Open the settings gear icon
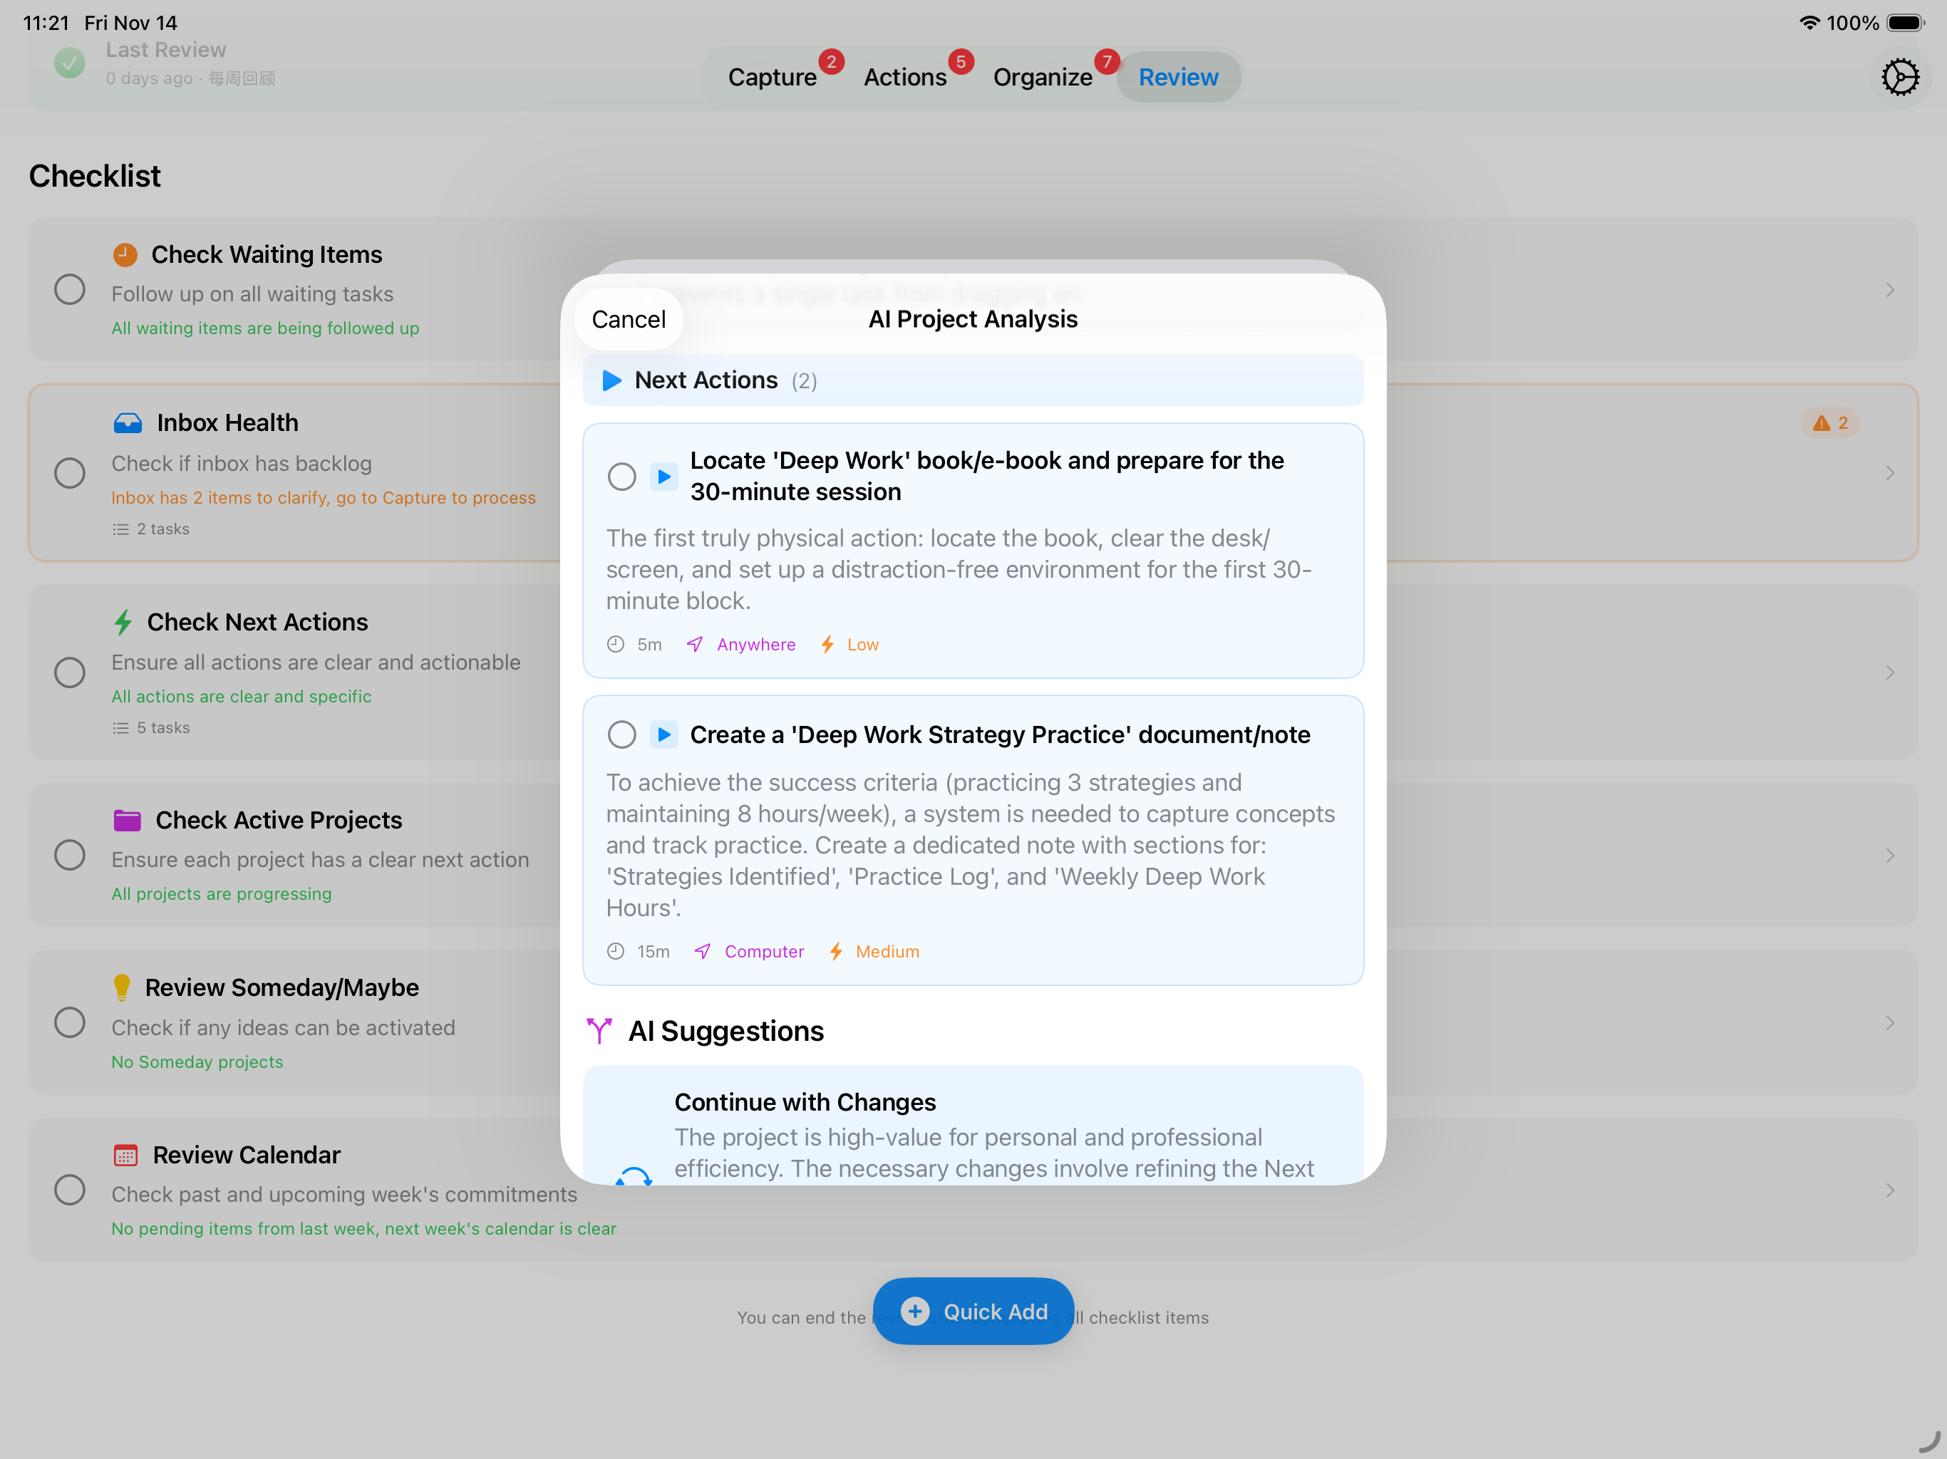The image size is (1947, 1459). 1901,76
